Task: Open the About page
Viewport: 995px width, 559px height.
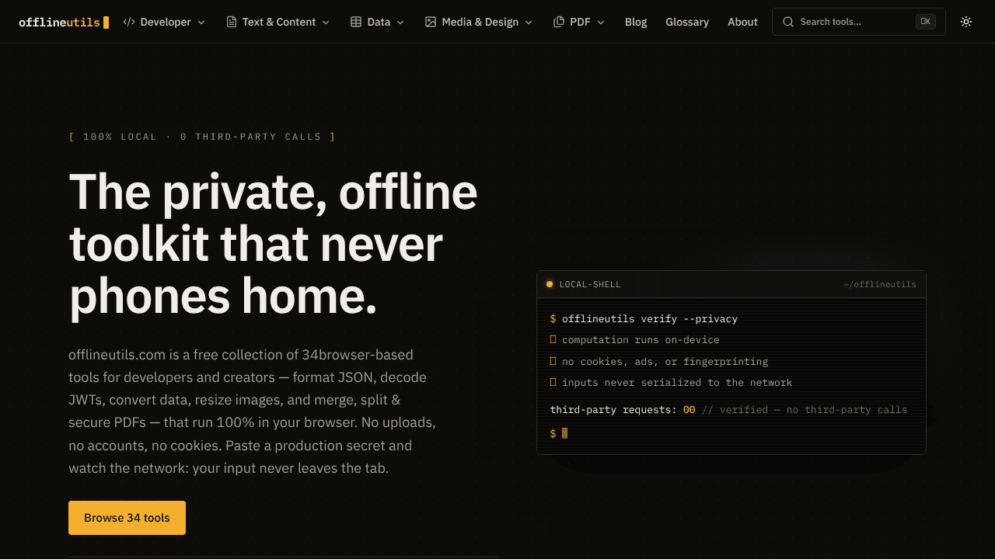Action: point(742,22)
